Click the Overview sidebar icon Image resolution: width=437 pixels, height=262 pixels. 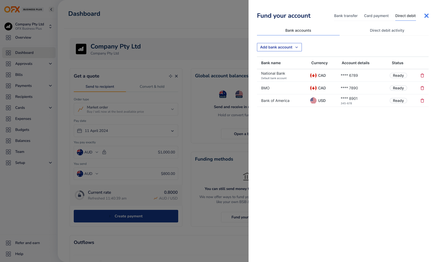[x=8, y=37]
